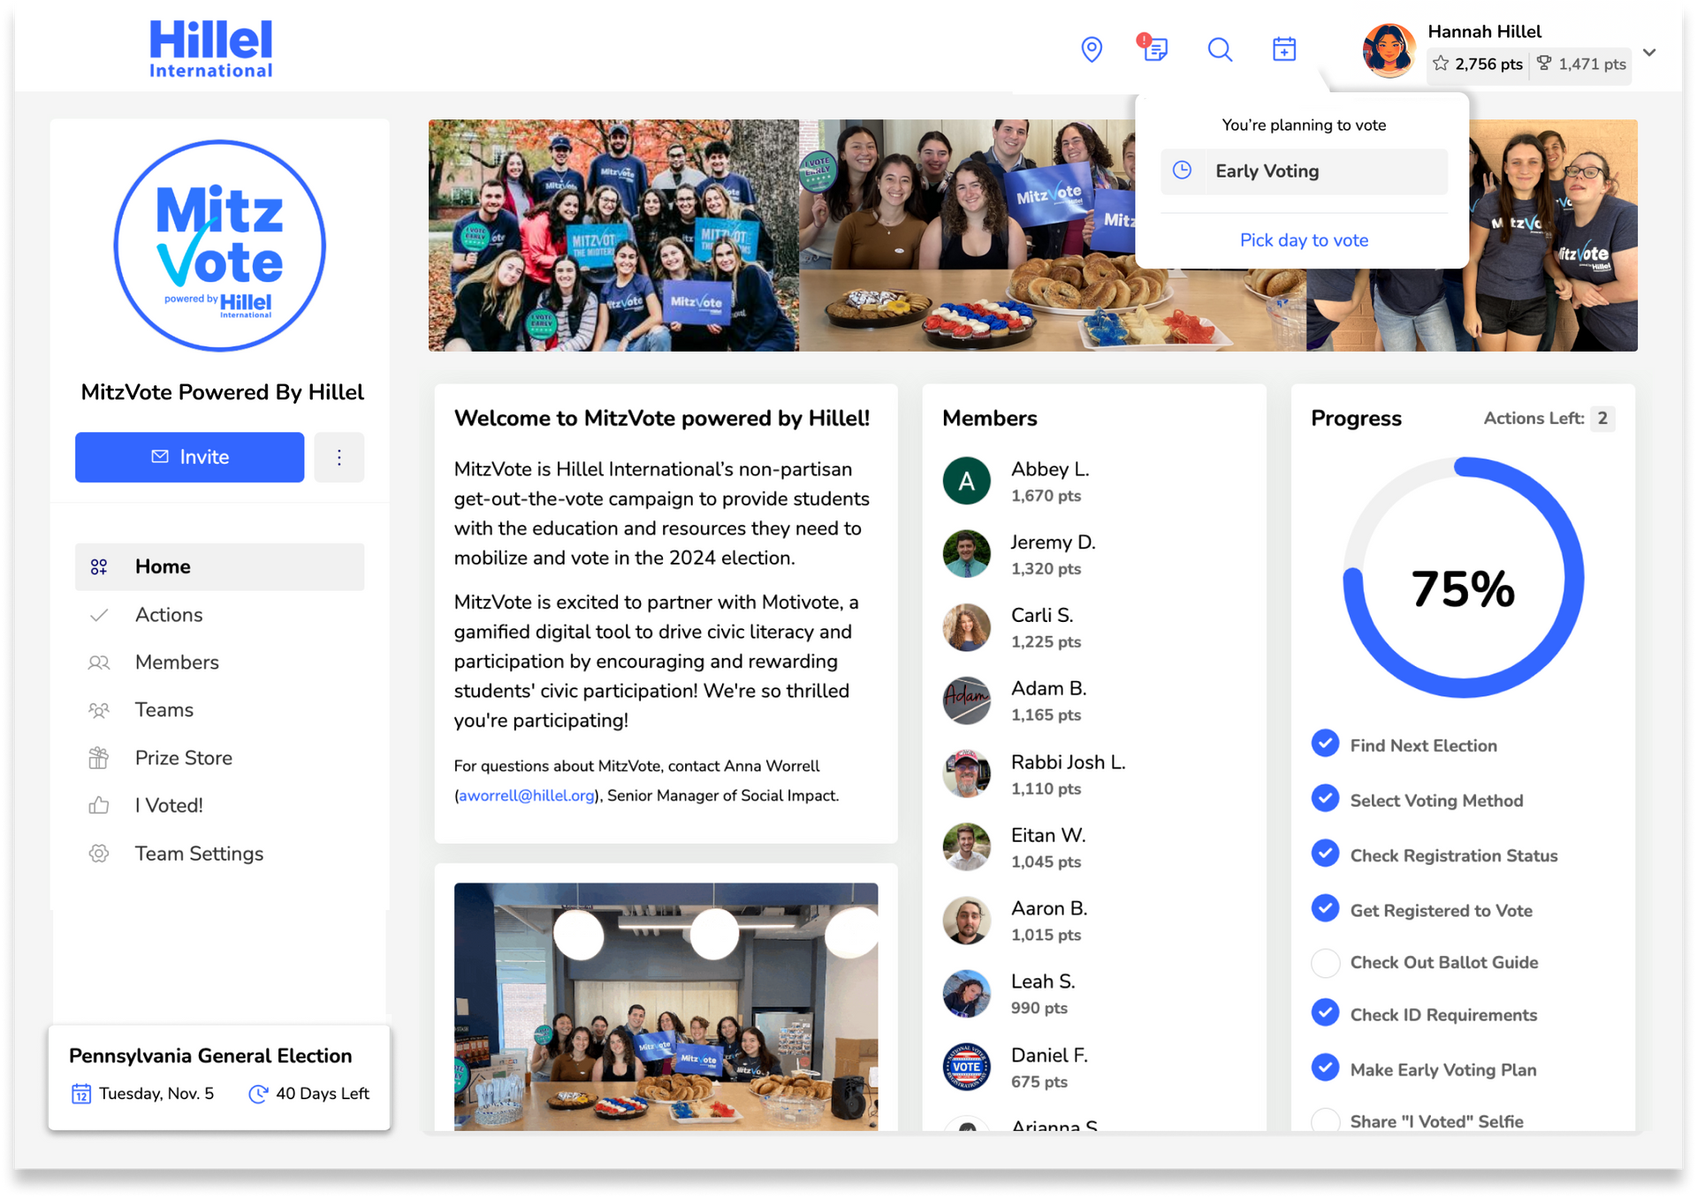Click the Members people icon in sidebar

click(x=99, y=663)
